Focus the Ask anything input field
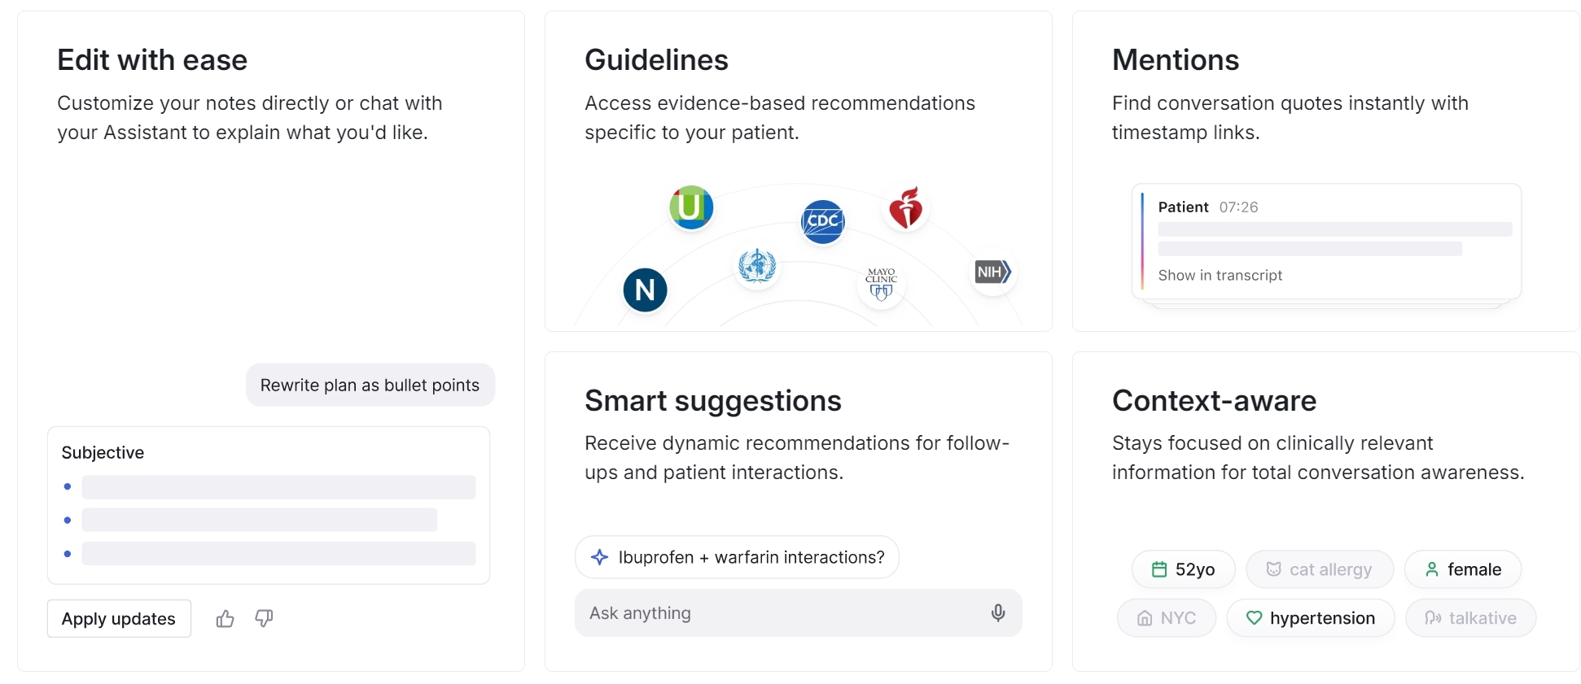1581x684 pixels. pos(782,613)
